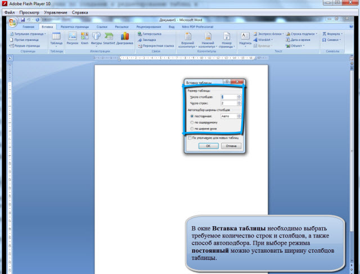Screen dimensions: 360x274
Task: Insert a Перекрестная ссылка cross-reference
Action: (156, 46)
